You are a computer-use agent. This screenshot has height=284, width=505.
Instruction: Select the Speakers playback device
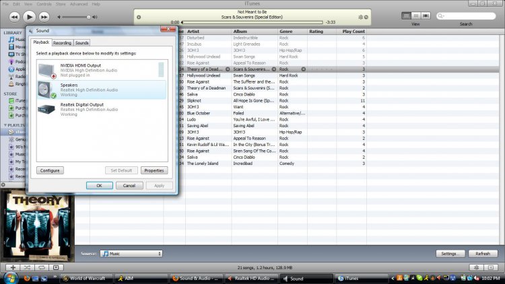point(102,90)
